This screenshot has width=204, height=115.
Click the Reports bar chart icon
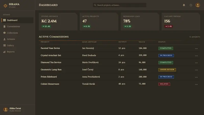[x=4, y=52]
